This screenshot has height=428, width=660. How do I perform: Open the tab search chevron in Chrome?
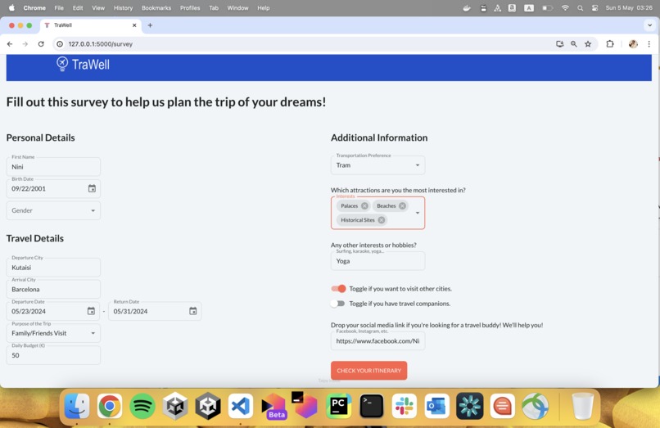pyautogui.click(x=649, y=25)
